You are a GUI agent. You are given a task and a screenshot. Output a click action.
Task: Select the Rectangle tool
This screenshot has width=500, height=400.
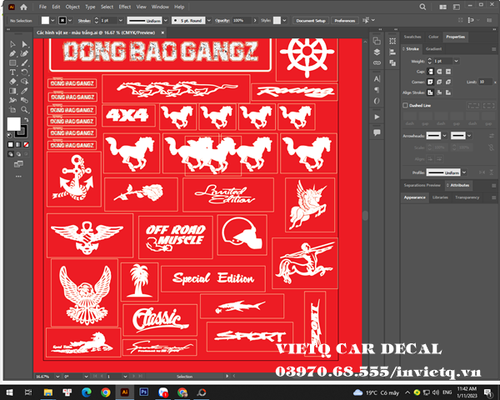click(12, 62)
